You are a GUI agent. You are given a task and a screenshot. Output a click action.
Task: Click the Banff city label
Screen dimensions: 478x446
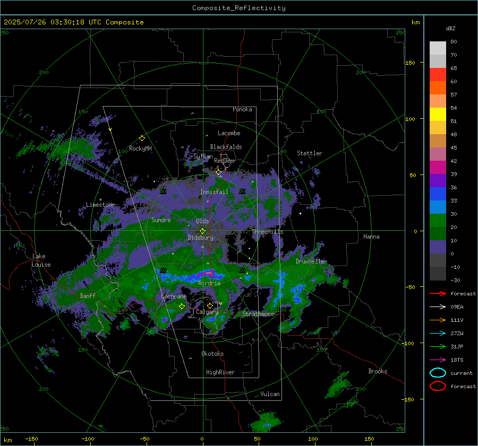(88, 295)
